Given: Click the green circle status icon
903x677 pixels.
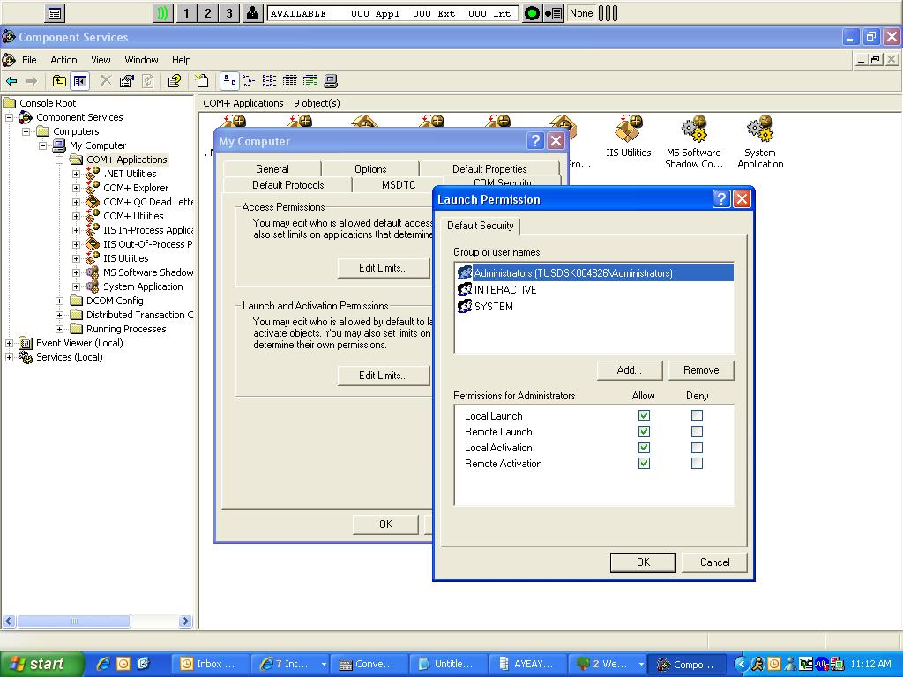Looking at the screenshot, I should [532, 13].
